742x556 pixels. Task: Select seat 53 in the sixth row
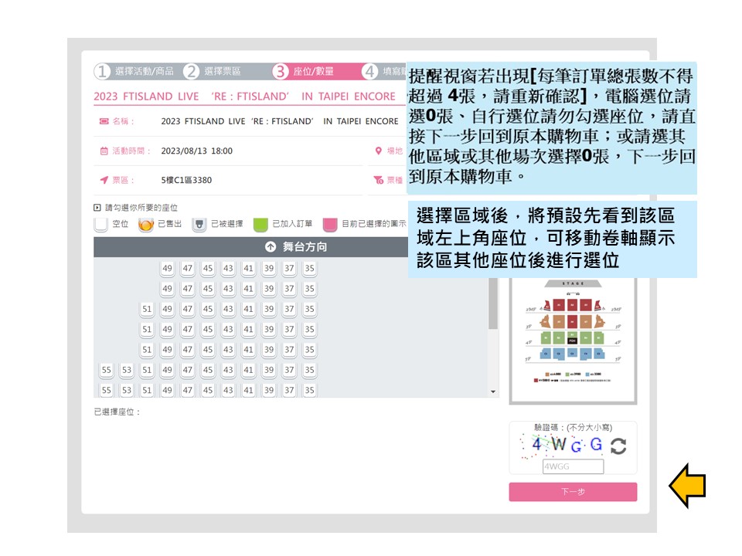(126, 370)
